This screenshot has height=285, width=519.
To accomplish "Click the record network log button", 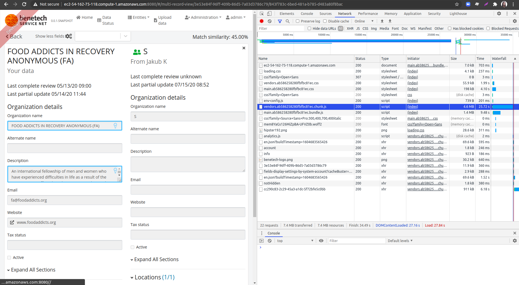I will click(261, 21).
